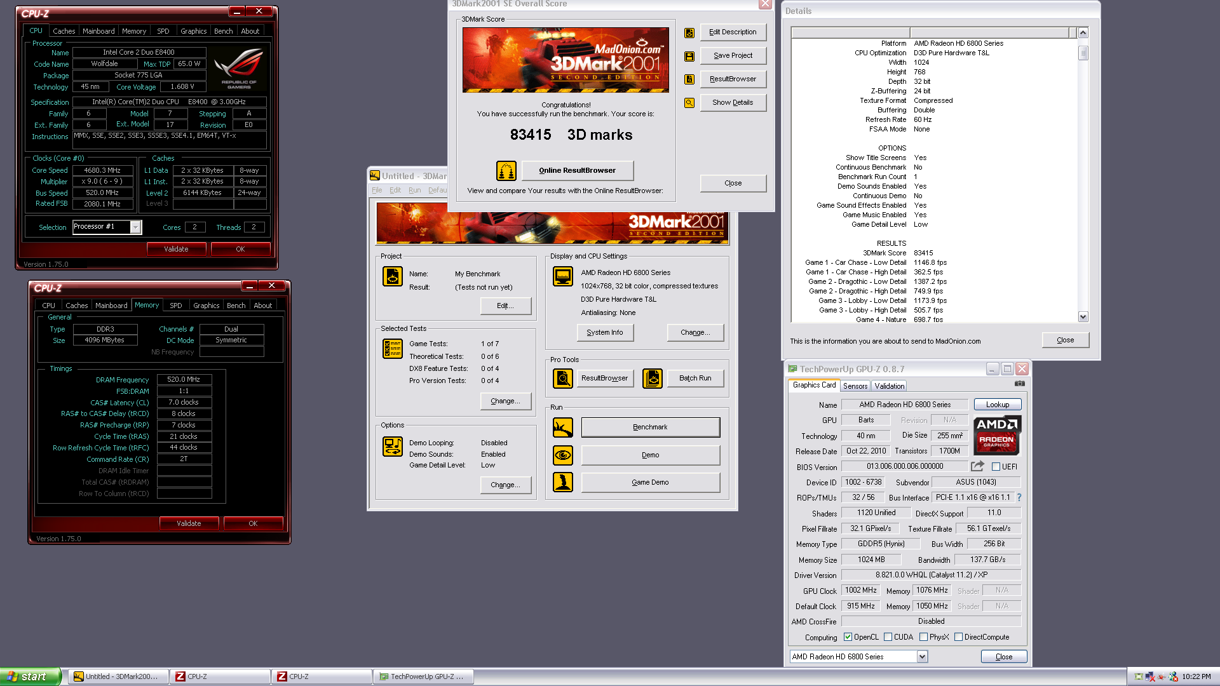Click the Demo eye icon
The width and height of the screenshot is (1220, 686).
pyautogui.click(x=563, y=455)
